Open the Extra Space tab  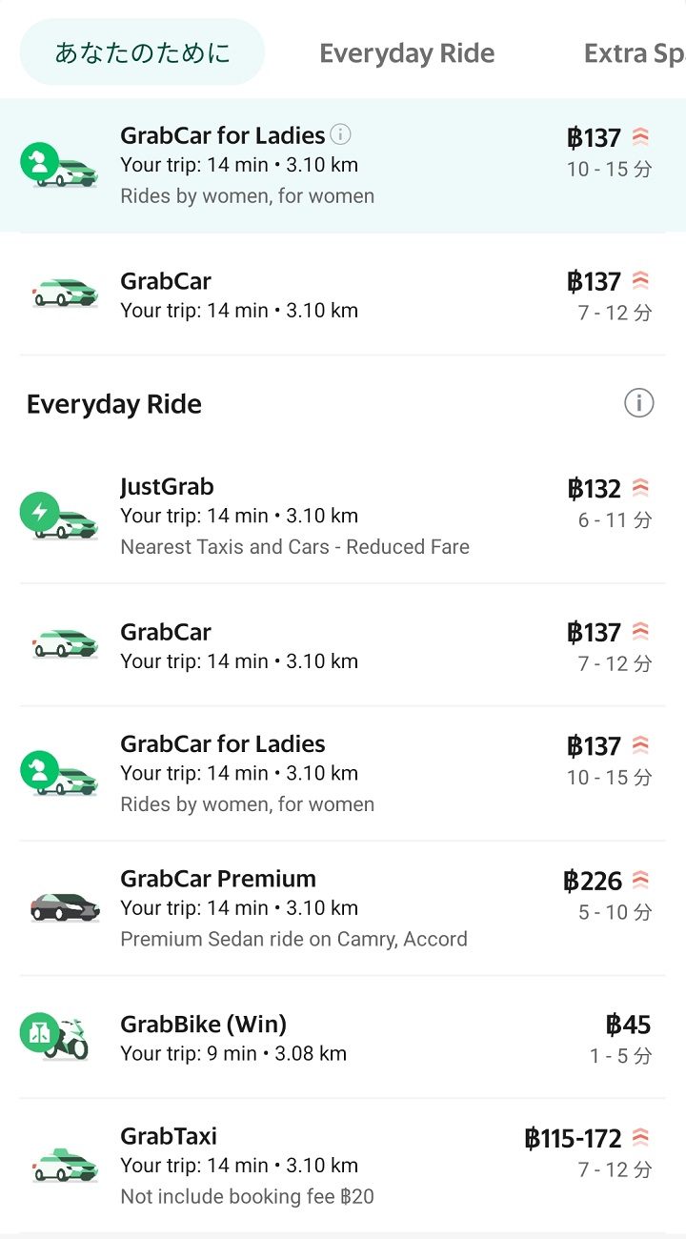[634, 53]
